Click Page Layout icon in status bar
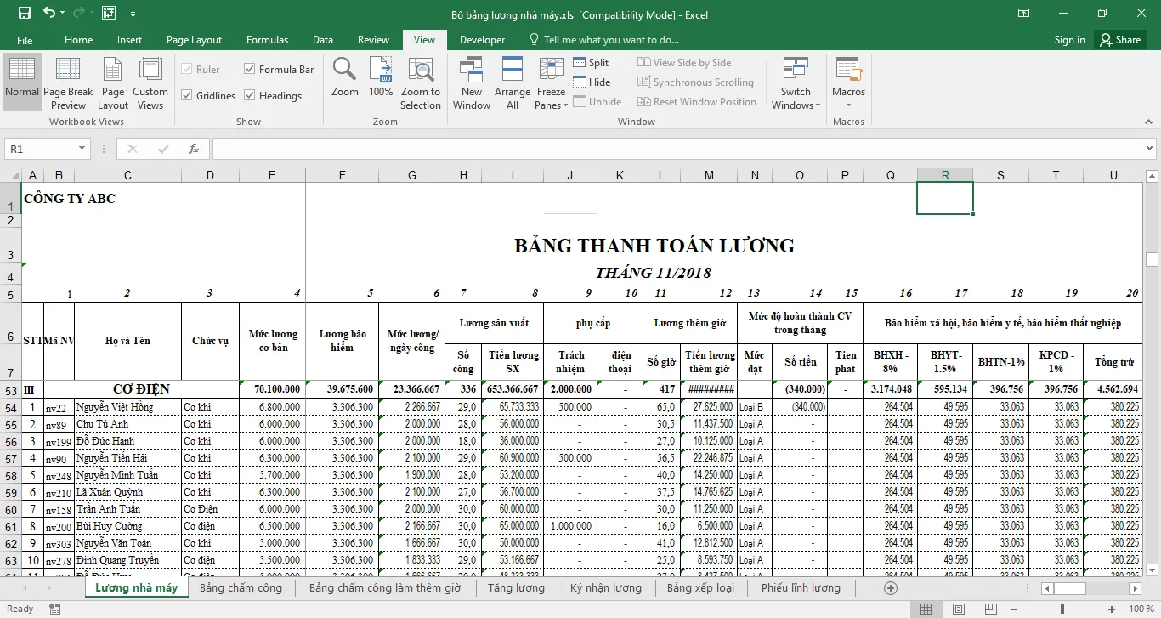The width and height of the screenshot is (1161, 618). pos(958,609)
